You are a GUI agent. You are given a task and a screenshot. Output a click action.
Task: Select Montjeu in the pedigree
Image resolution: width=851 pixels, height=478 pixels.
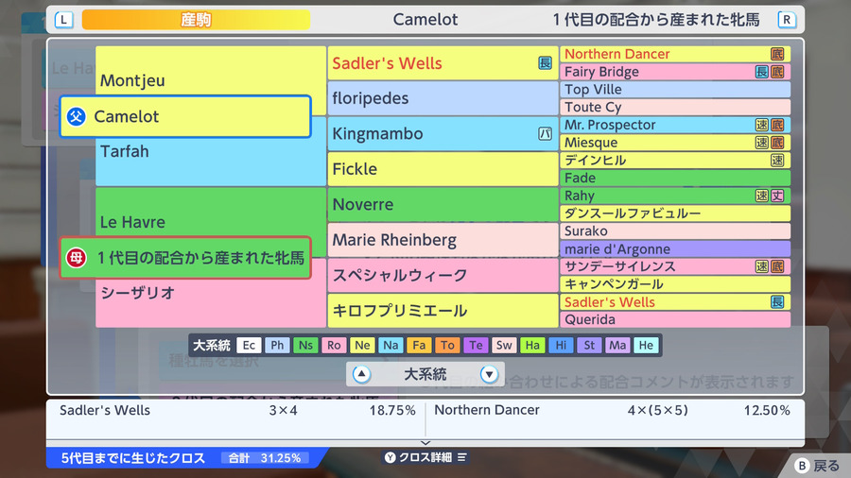(x=132, y=80)
